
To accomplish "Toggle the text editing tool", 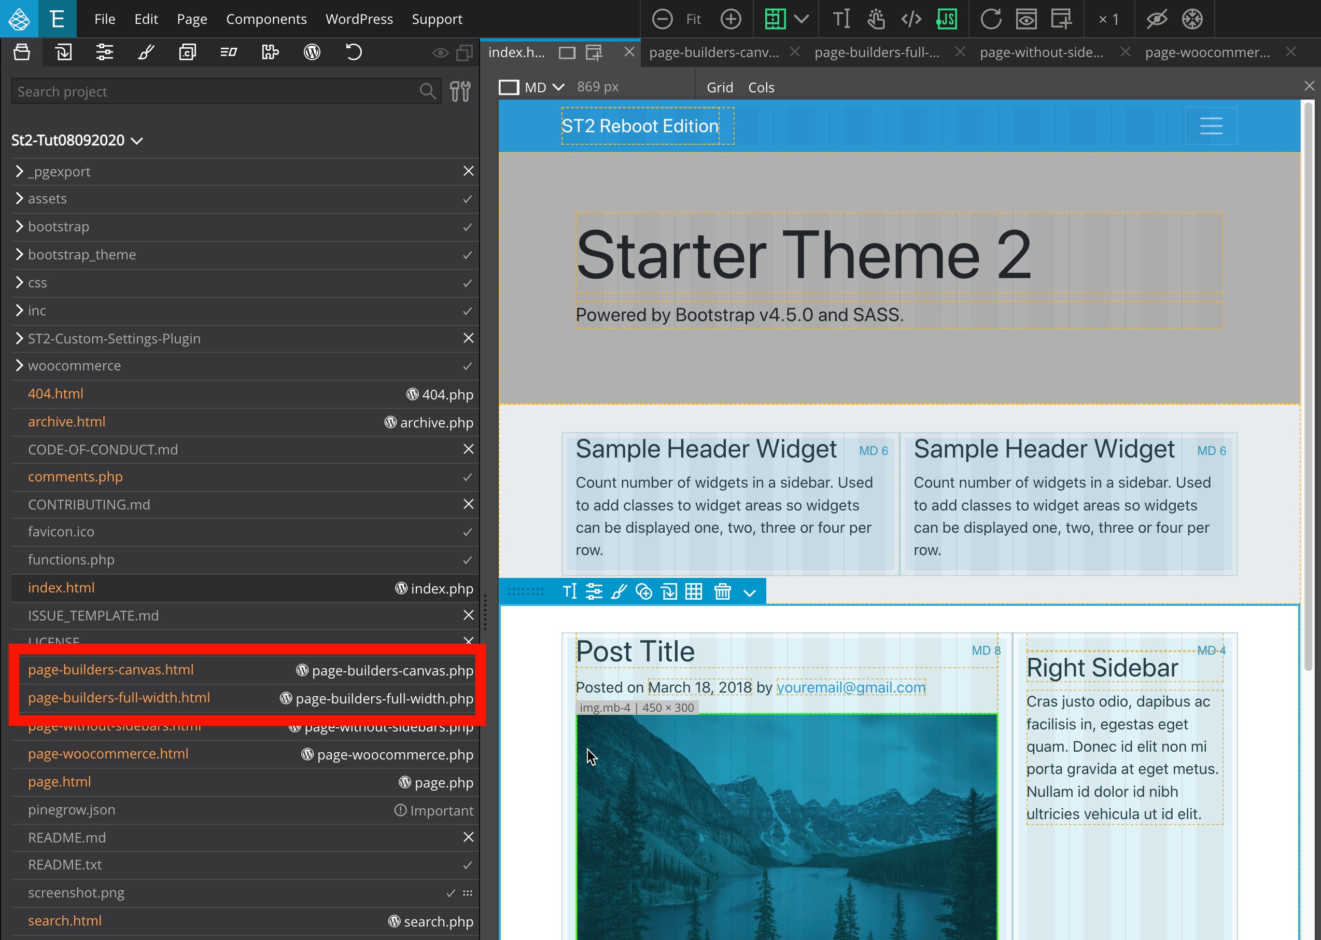I will click(841, 19).
